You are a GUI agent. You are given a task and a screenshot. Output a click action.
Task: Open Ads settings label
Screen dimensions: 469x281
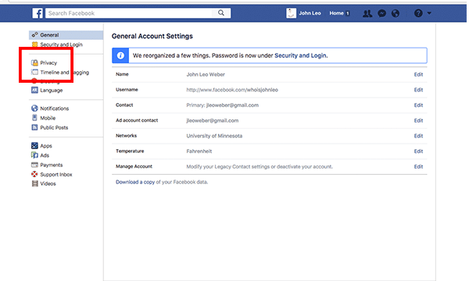(45, 155)
